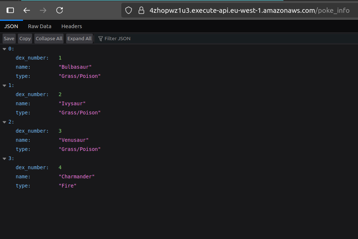358x239 pixels.
Task: Click the index label "0:"
Action: [11, 49]
